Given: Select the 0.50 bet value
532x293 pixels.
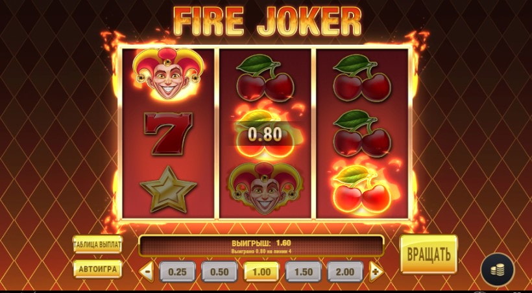Looking at the screenshot, I should click(219, 272).
